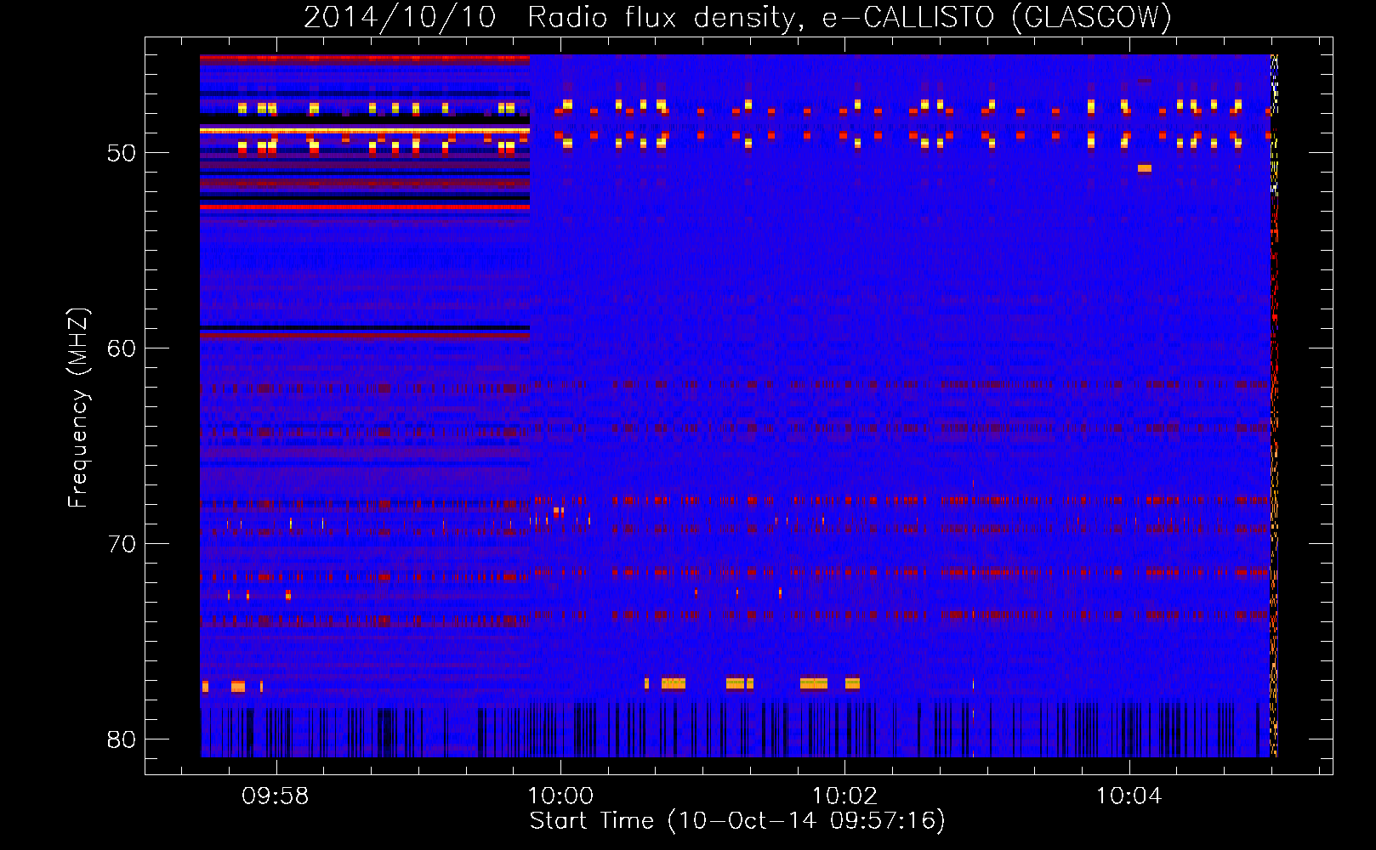Click the 60 frequency tick label

click(x=121, y=348)
